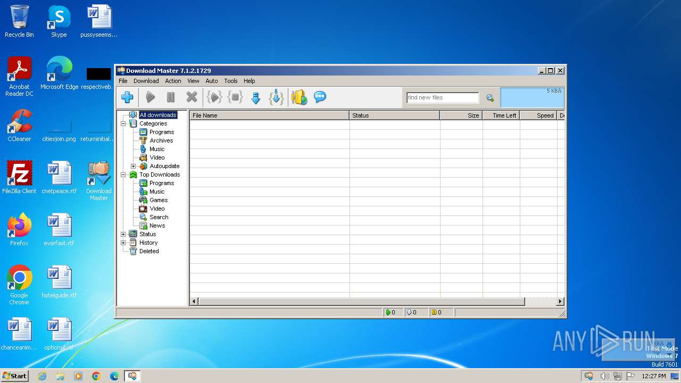Click the blue plus Add download icon
The width and height of the screenshot is (681, 383).
pos(127,97)
